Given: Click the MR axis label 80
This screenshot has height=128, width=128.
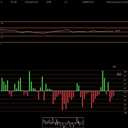Looking at the screenshot, I should coord(125,76).
